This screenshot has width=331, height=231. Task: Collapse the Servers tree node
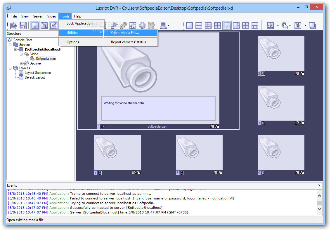pos(10,45)
